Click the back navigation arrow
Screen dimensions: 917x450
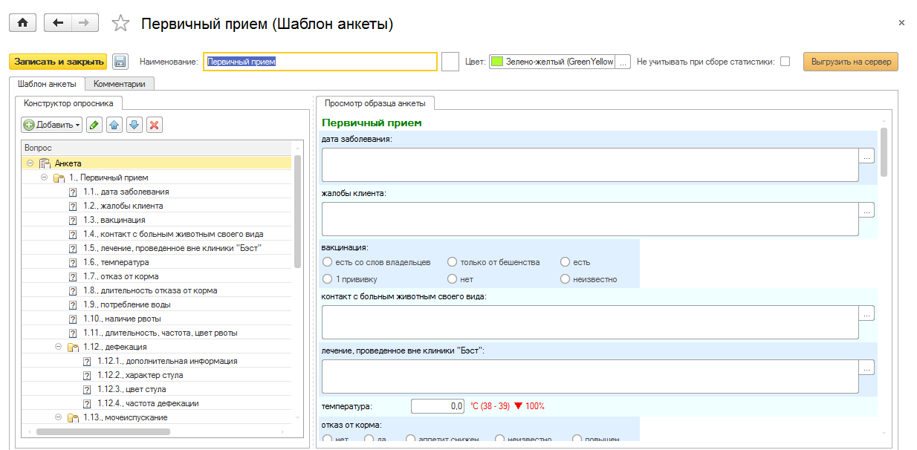58,23
